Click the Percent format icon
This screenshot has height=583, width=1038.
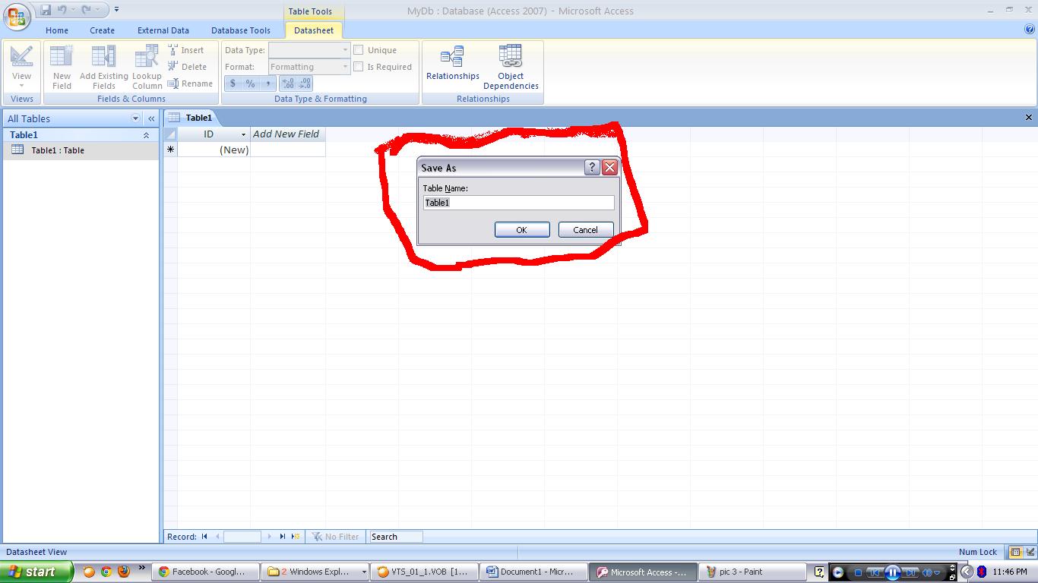(249, 83)
